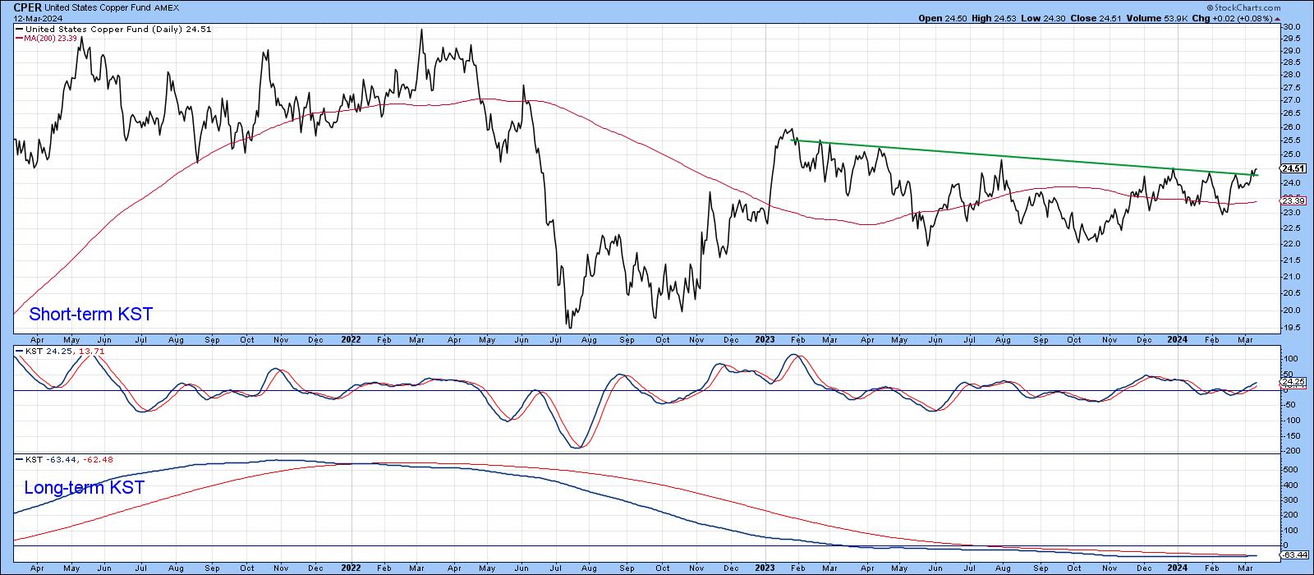This screenshot has width=1314, height=575.
Task: Select the 28.0 price axis label
Action: pos(1293,74)
